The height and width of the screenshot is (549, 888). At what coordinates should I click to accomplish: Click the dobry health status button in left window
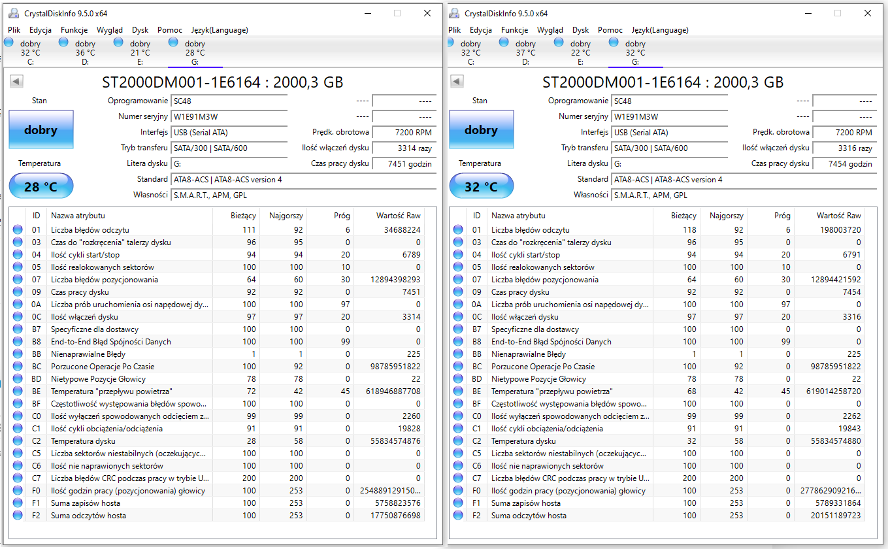point(41,129)
